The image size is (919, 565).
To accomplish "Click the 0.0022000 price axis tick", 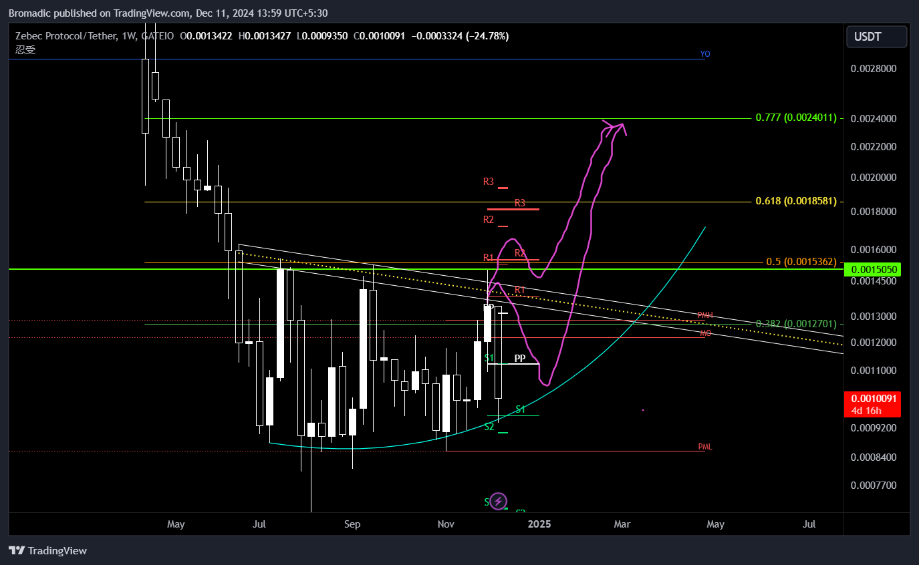I will point(873,146).
